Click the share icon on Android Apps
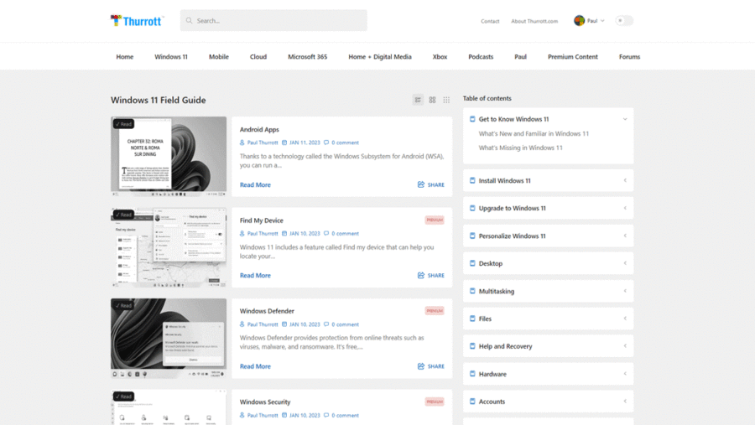The image size is (755, 425). tap(421, 184)
